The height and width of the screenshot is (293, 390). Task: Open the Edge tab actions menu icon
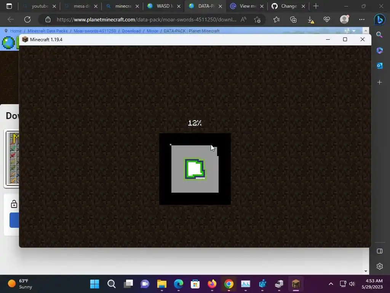(x=9, y=6)
